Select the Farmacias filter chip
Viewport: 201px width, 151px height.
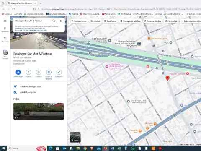pyautogui.click(x=171, y=21)
